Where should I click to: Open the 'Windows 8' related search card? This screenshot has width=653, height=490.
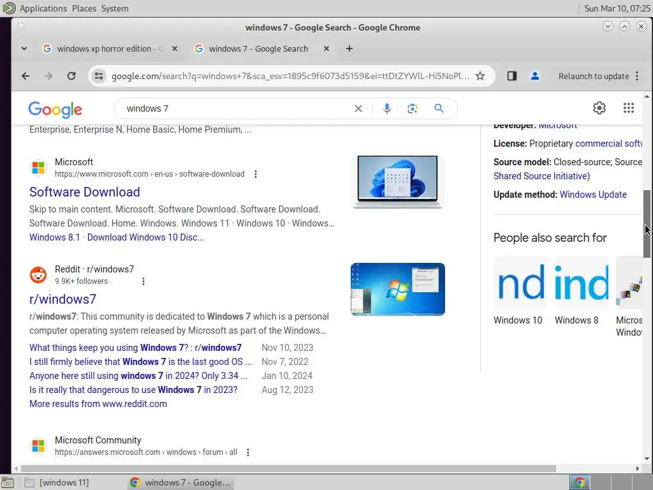click(582, 291)
